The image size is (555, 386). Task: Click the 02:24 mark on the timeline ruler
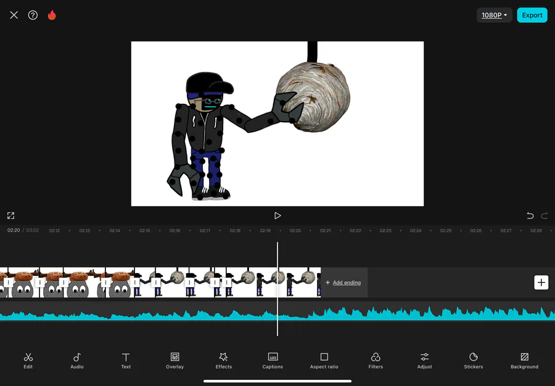coord(416,230)
